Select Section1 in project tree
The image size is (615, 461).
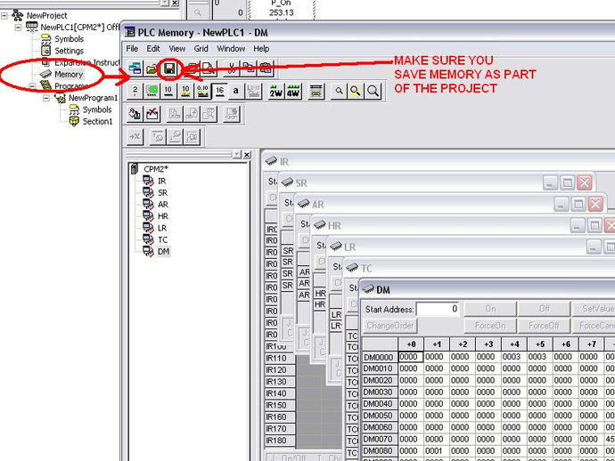[97, 121]
